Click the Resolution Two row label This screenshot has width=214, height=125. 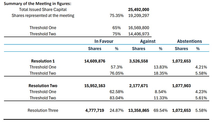[x=43, y=86]
